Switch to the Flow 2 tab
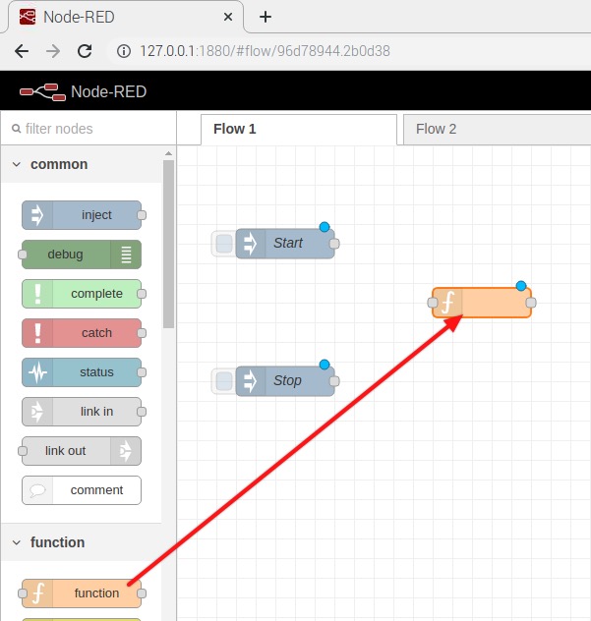The height and width of the screenshot is (621, 591). pyautogui.click(x=437, y=129)
